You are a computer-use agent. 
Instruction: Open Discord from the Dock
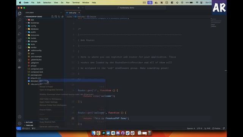118,133
